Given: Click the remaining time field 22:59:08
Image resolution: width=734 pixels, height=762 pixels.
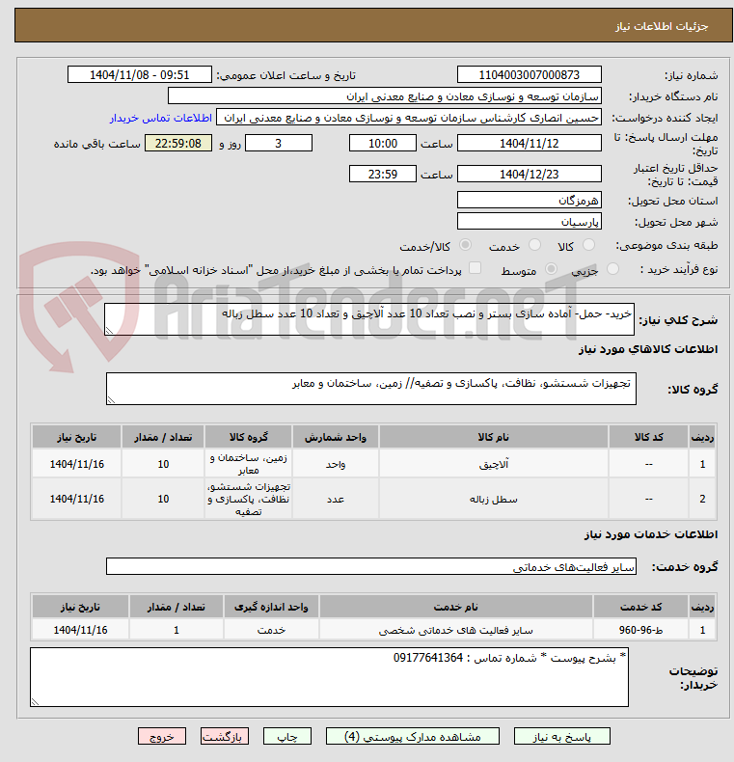Looking at the screenshot, I should (178, 144).
